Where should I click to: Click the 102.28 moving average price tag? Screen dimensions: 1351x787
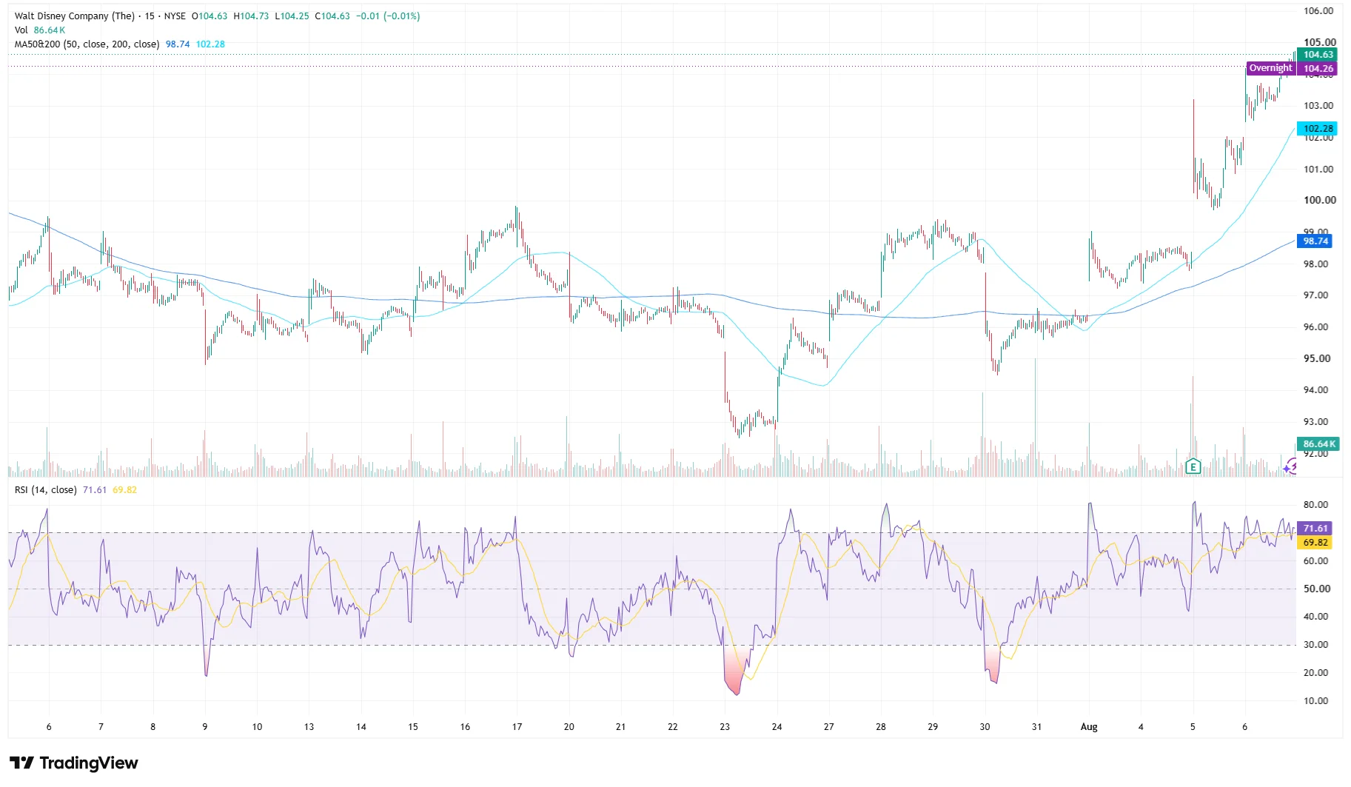coord(1318,129)
